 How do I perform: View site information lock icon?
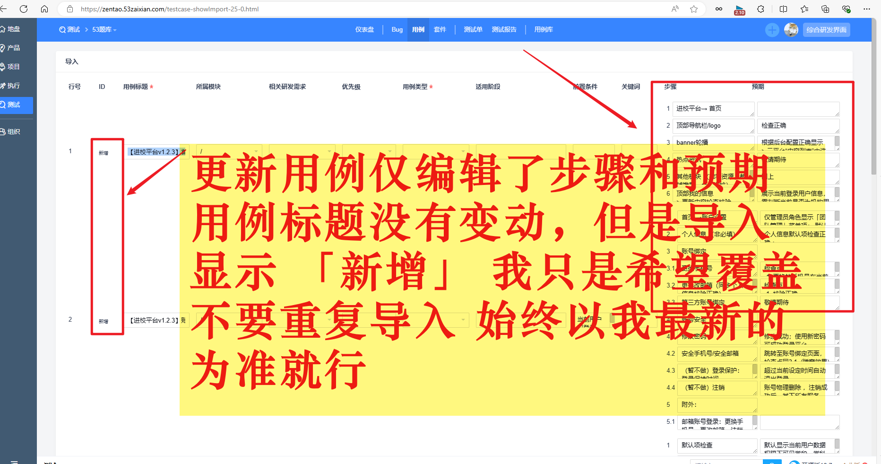coord(70,9)
